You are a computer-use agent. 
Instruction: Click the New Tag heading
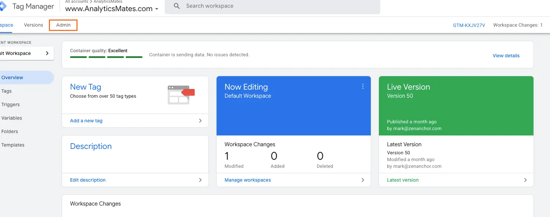point(86,87)
